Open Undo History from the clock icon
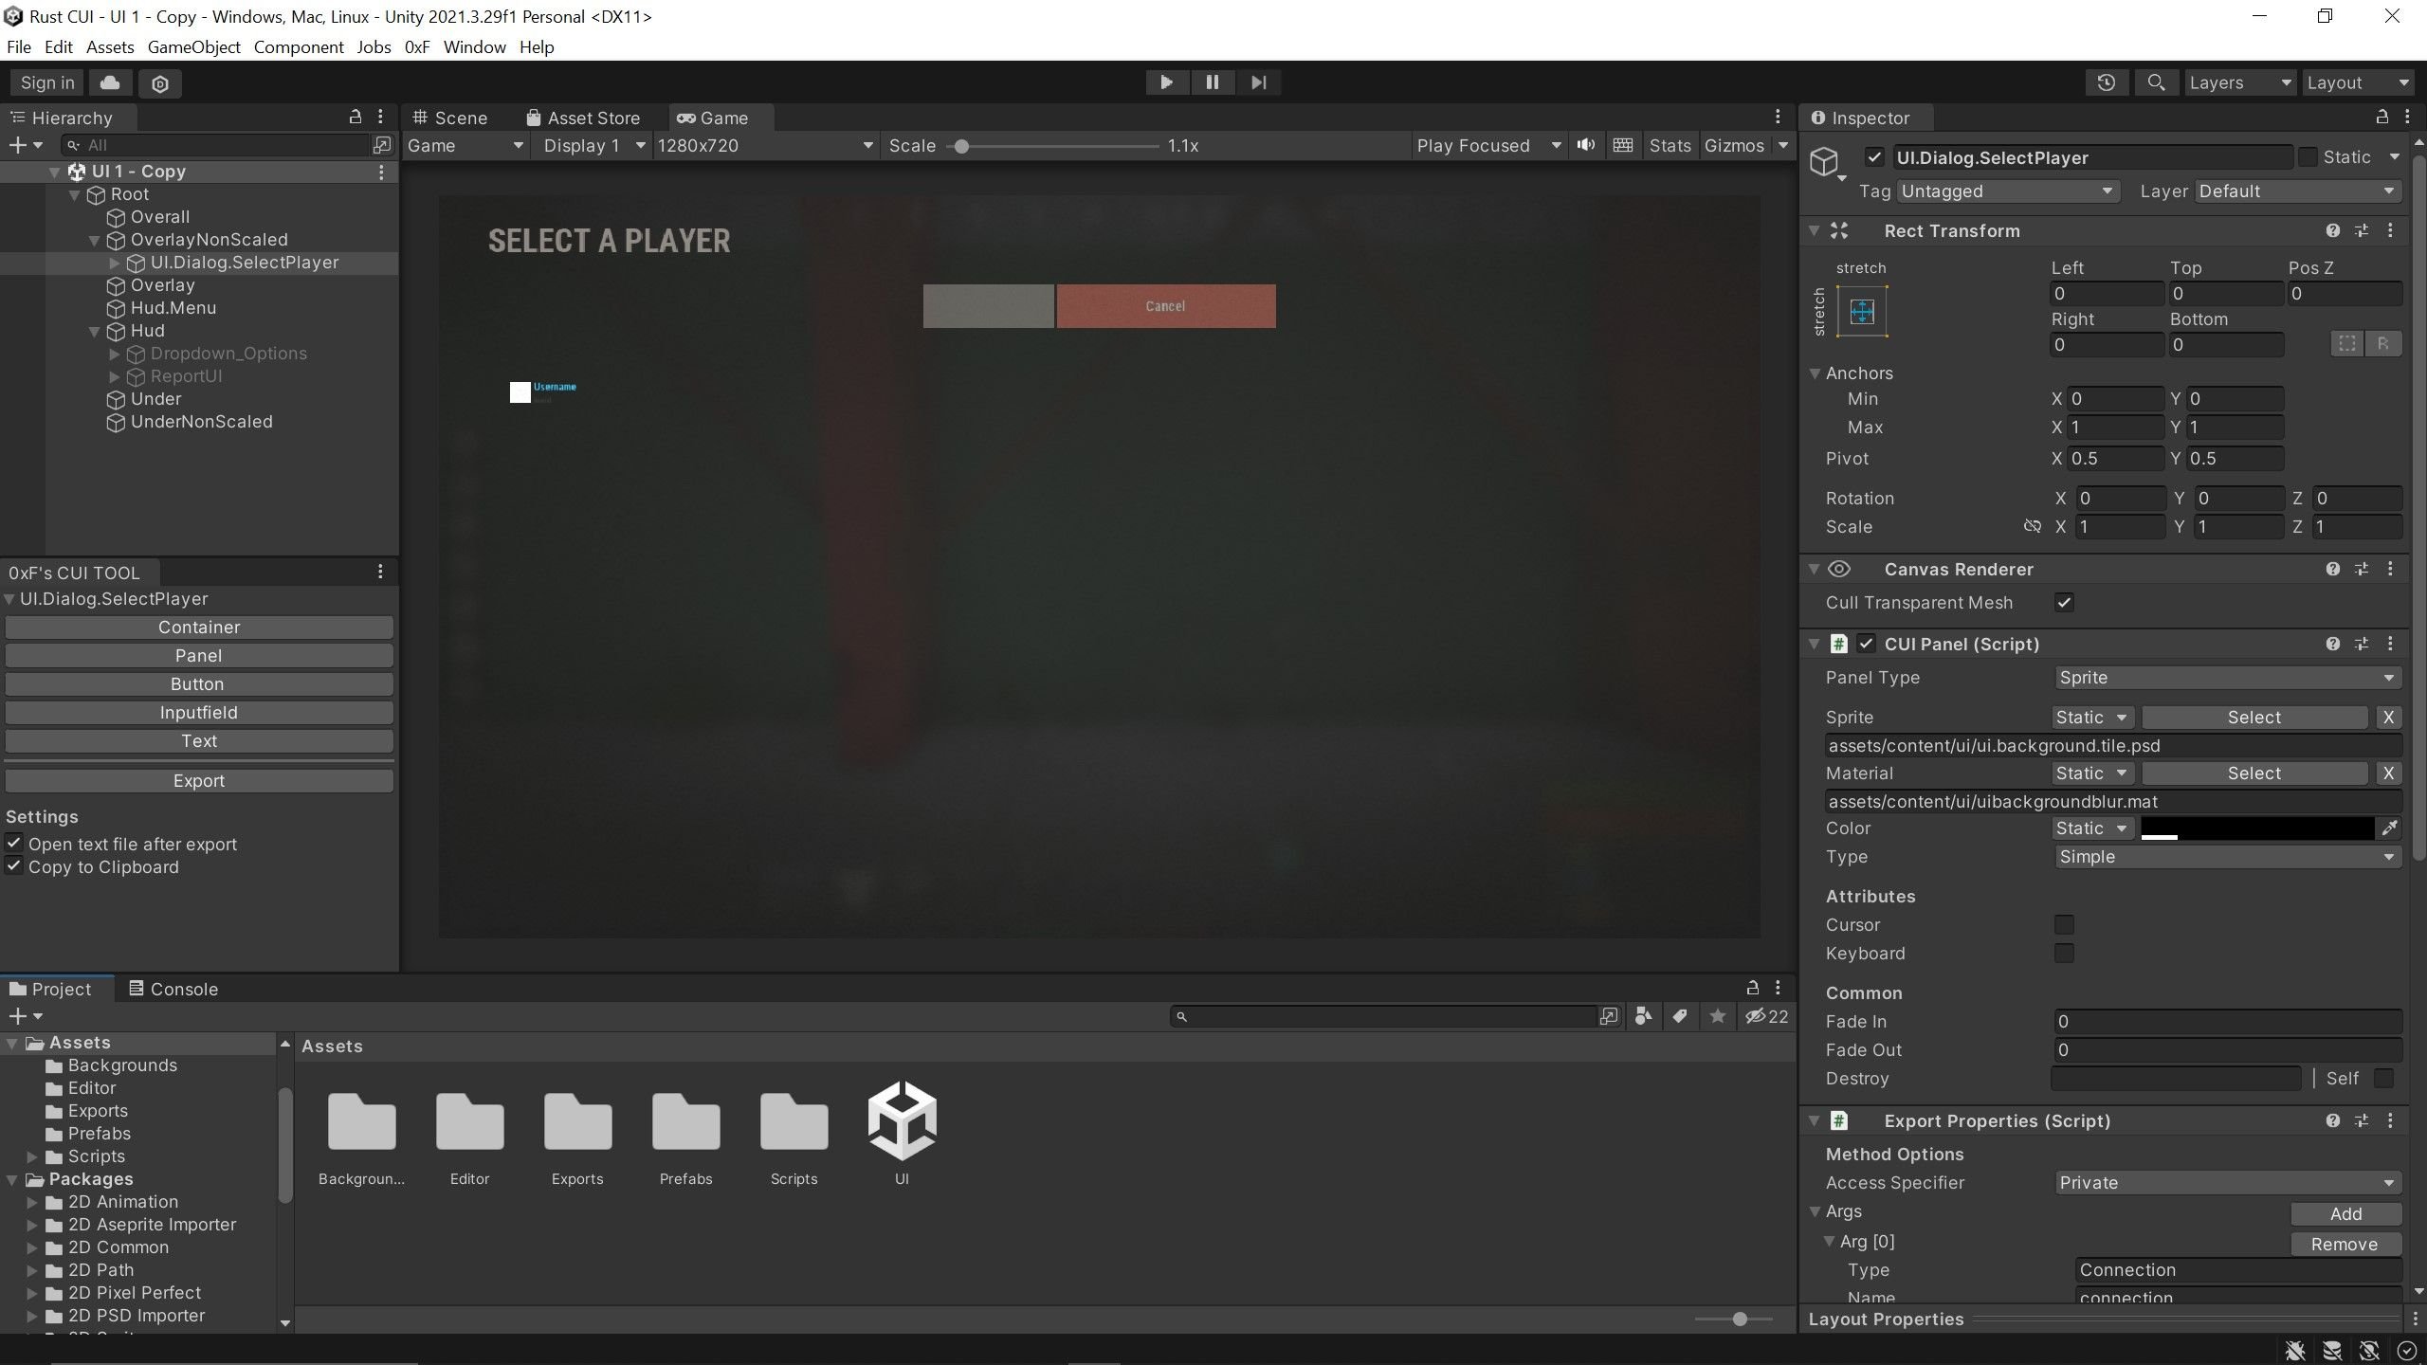 click(2106, 82)
